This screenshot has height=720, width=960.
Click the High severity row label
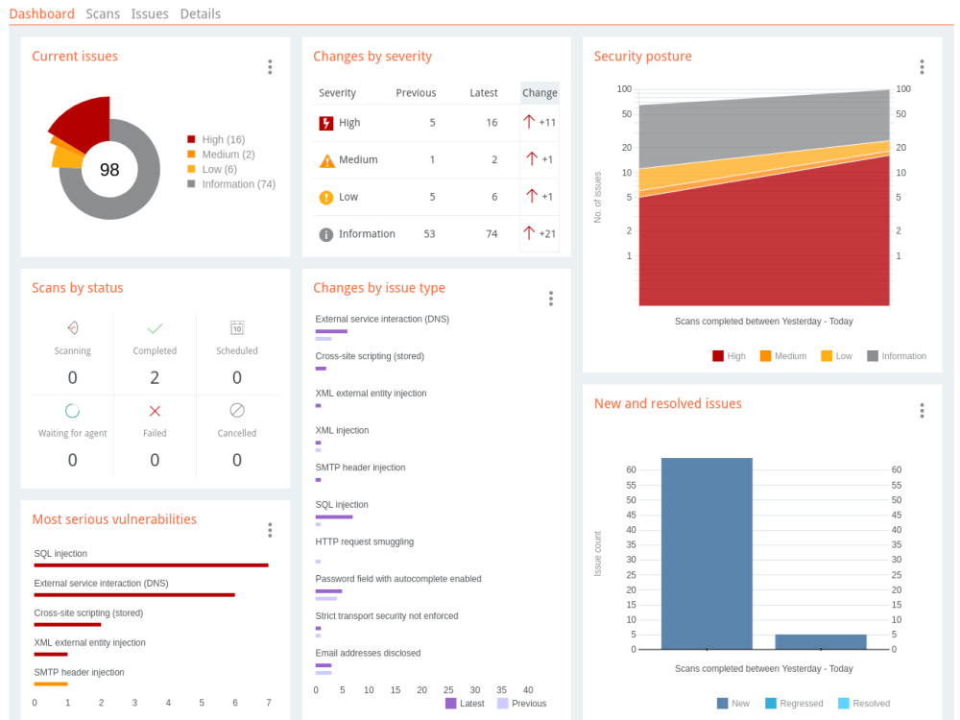[349, 123]
